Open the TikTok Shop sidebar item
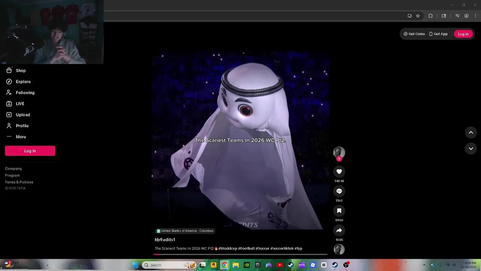 tap(16, 71)
